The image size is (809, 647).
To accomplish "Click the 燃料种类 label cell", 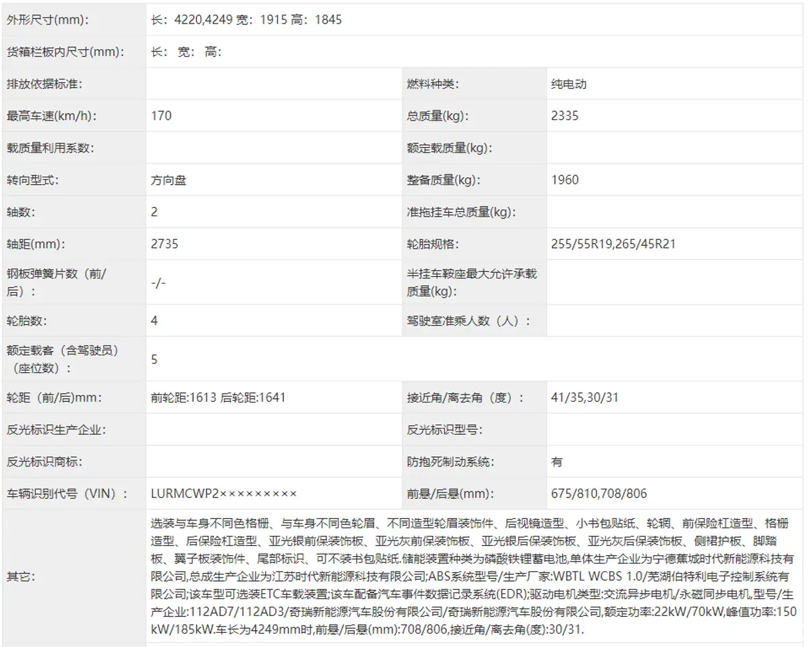I will click(432, 84).
